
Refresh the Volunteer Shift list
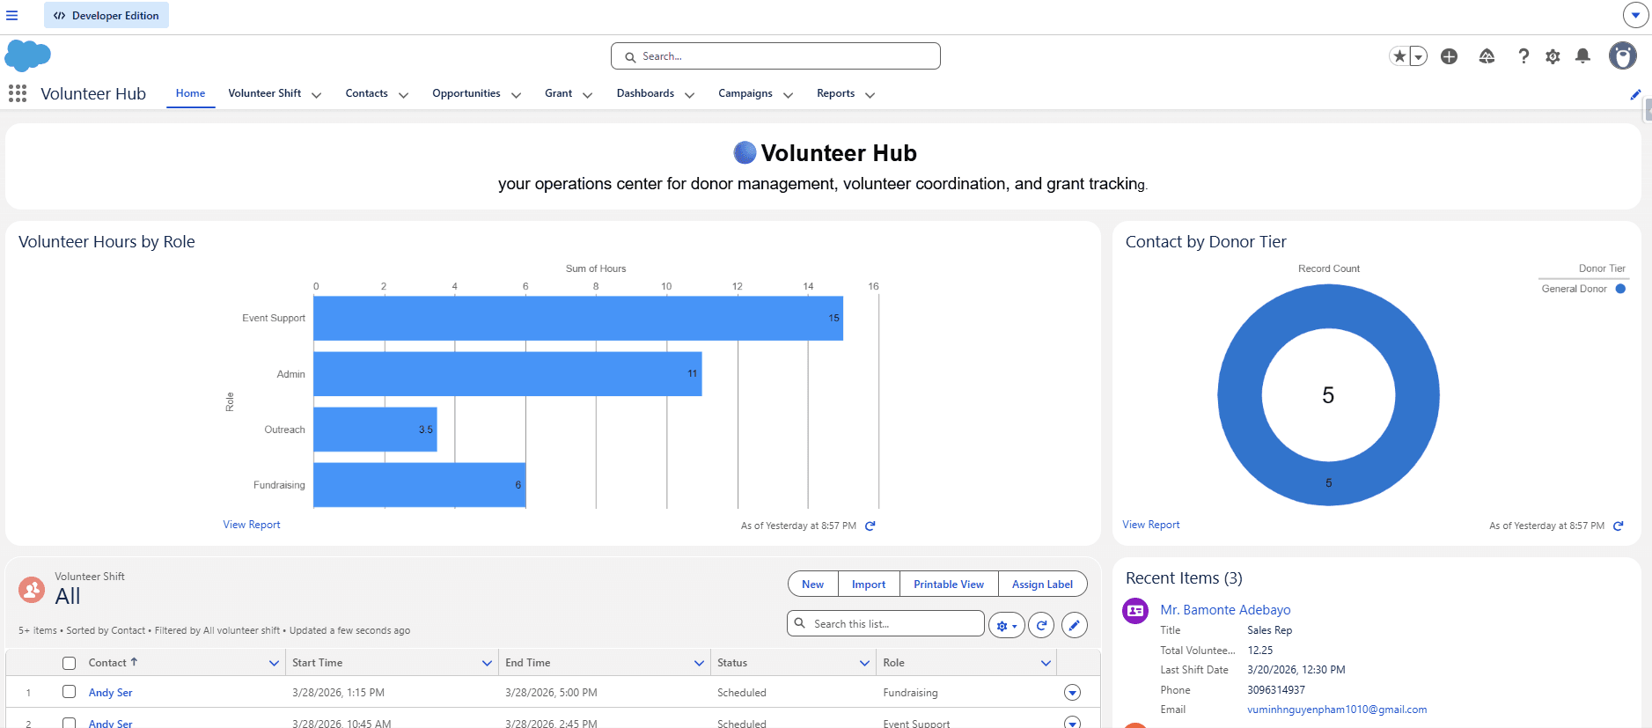[x=1041, y=625]
